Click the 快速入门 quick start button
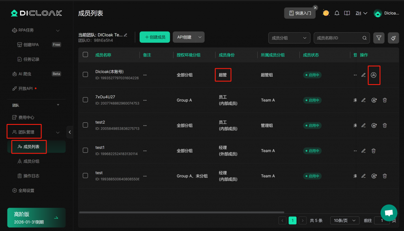 pyautogui.click(x=300, y=13)
